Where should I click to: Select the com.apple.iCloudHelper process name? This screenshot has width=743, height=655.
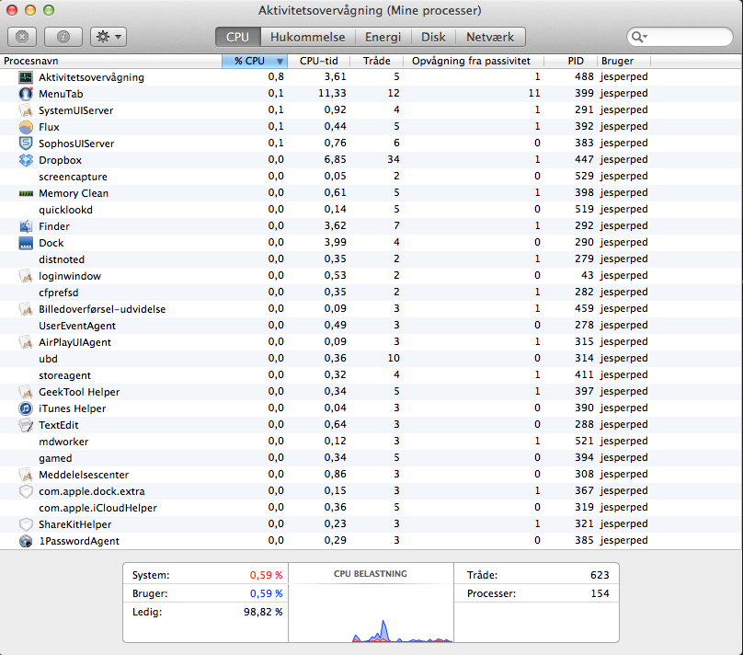pos(97,508)
